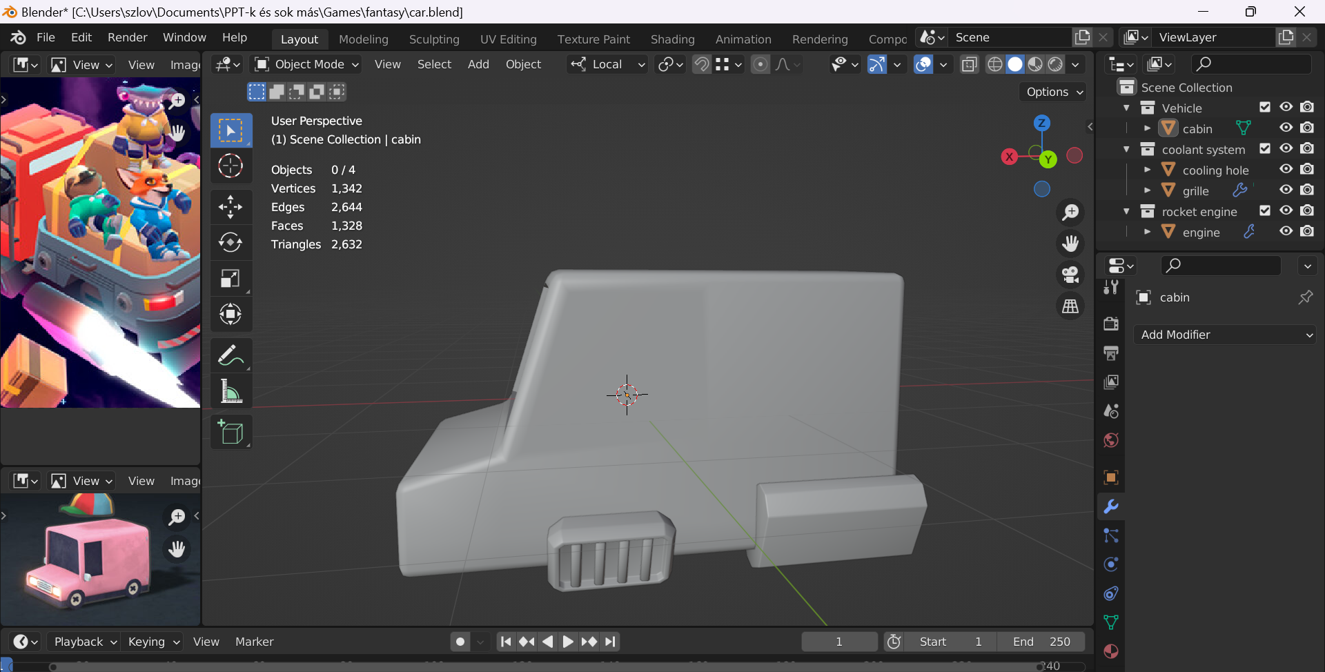This screenshot has height=672, width=1325.
Task: Click the End frame 250 field
Action: click(x=1041, y=642)
